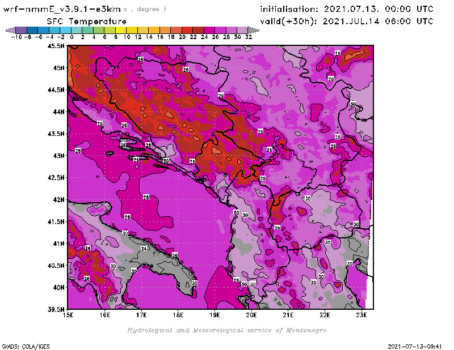This screenshot has width=454, height=350.
Task: Click the latitude axis label '42N'
Action: [58, 200]
